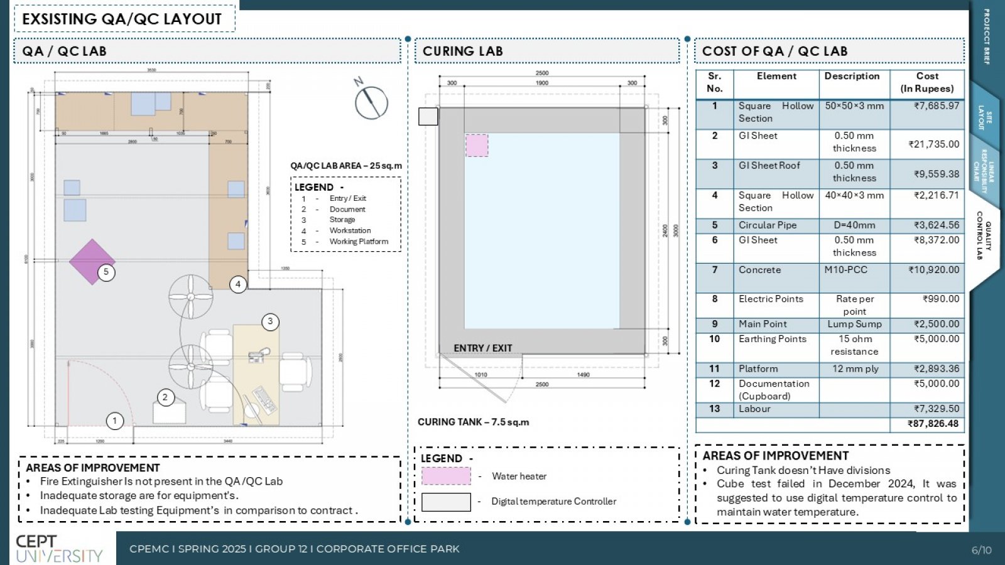Click the digital temperature controller box on plan
This screenshot has width=1005, height=565.
(428, 116)
